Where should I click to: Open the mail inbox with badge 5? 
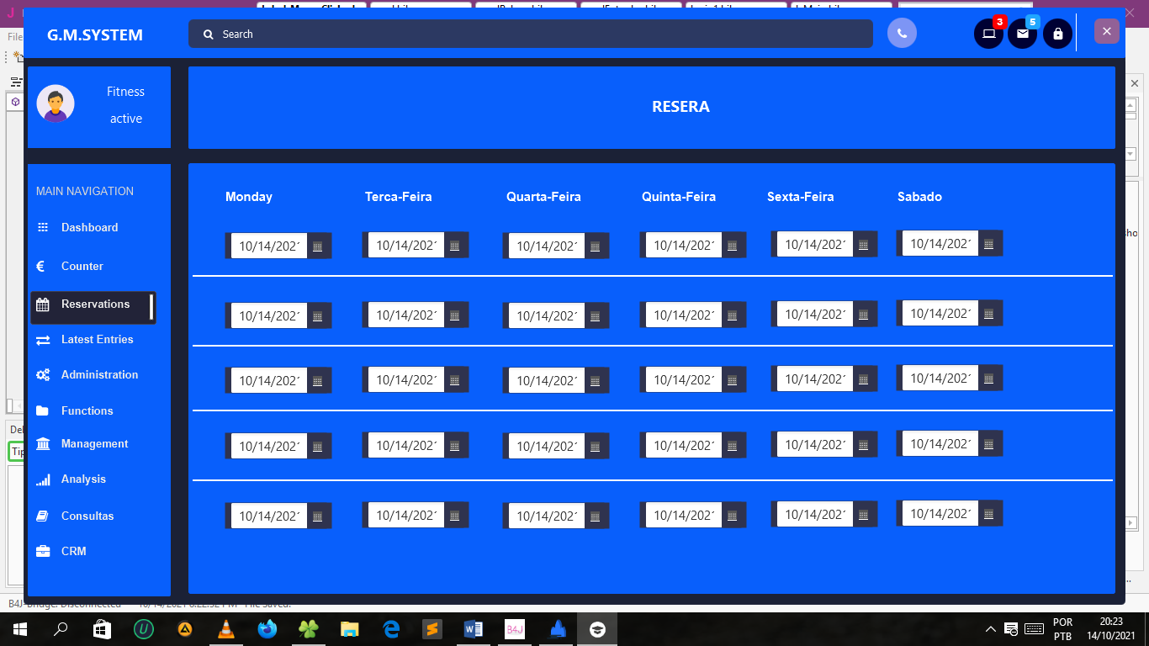click(1023, 34)
